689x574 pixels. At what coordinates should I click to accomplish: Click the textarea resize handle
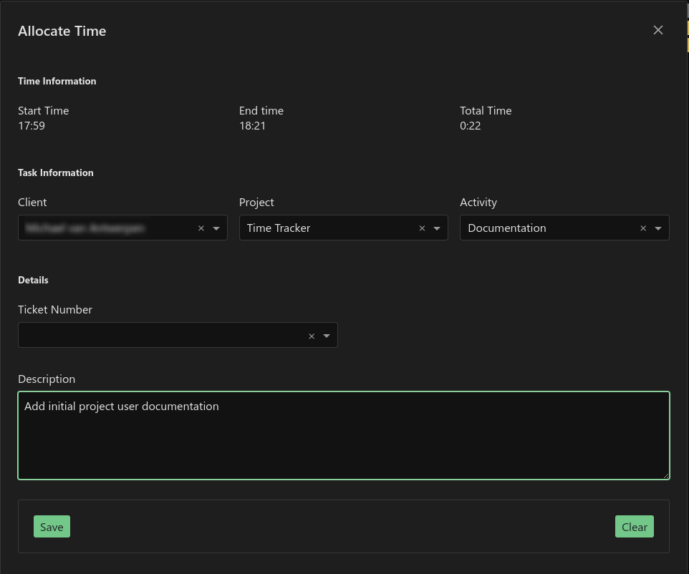pos(667,475)
